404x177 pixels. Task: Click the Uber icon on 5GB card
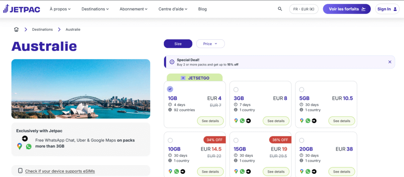(314, 121)
